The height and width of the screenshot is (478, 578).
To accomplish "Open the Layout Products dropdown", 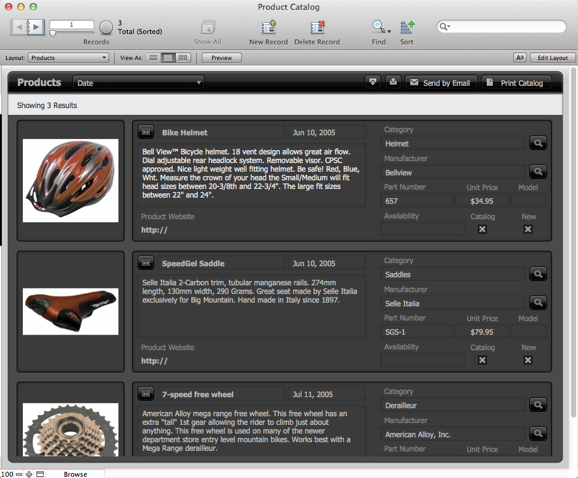I will (68, 58).
